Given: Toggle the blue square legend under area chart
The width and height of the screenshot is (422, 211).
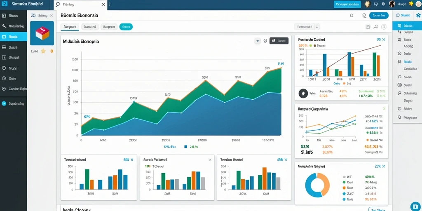Looking at the screenshot, I should [x=186, y=147].
